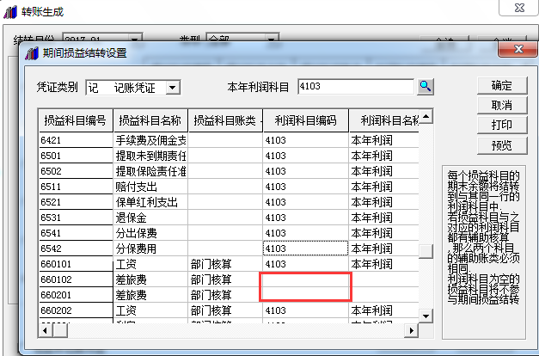
Task: Click the 损益科目账类 column header
Action: pyautogui.click(x=225, y=120)
